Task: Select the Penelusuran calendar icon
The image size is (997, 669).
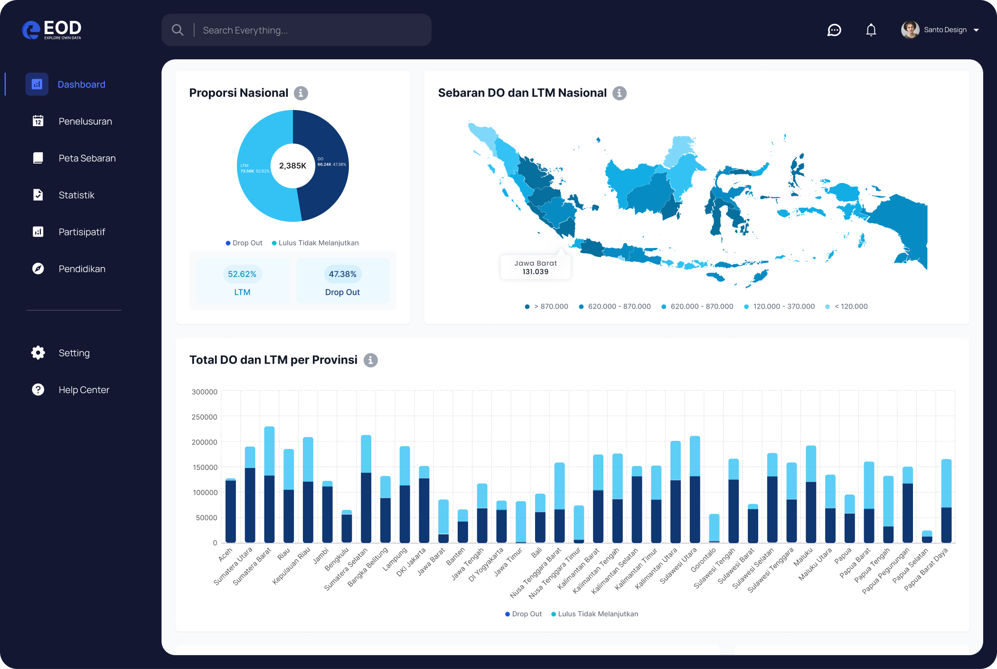Action: click(38, 121)
